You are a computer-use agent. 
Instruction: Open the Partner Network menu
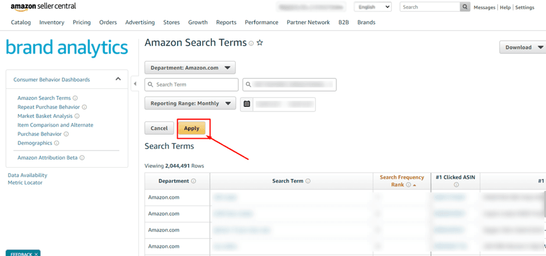[308, 22]
